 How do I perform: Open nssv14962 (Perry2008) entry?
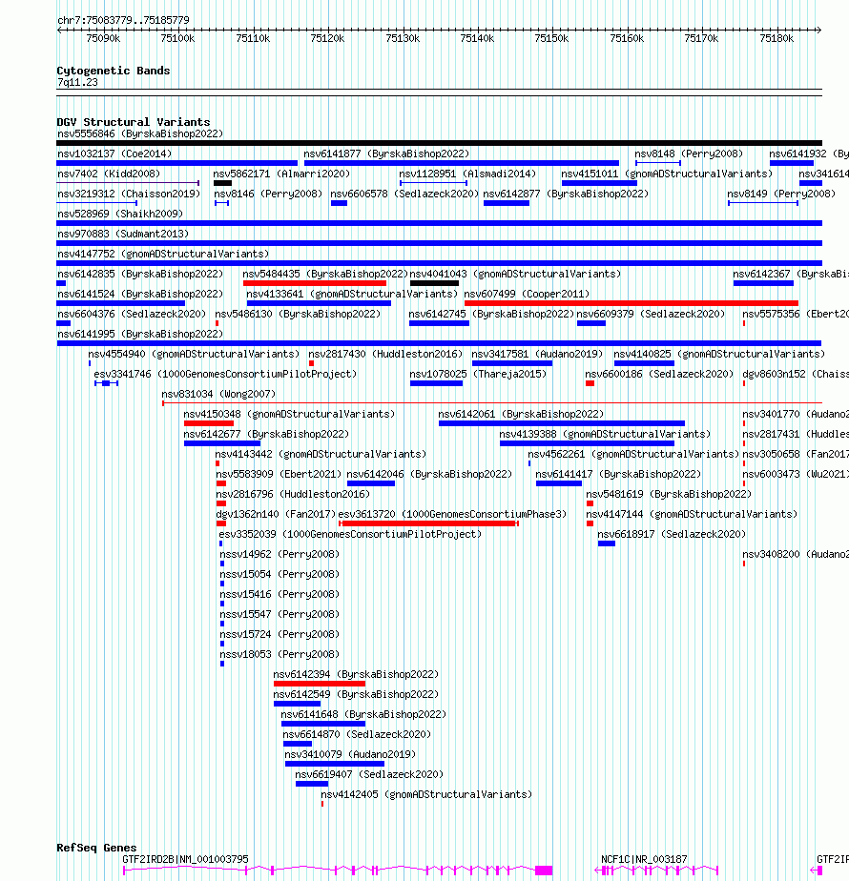tap(280, 555)
